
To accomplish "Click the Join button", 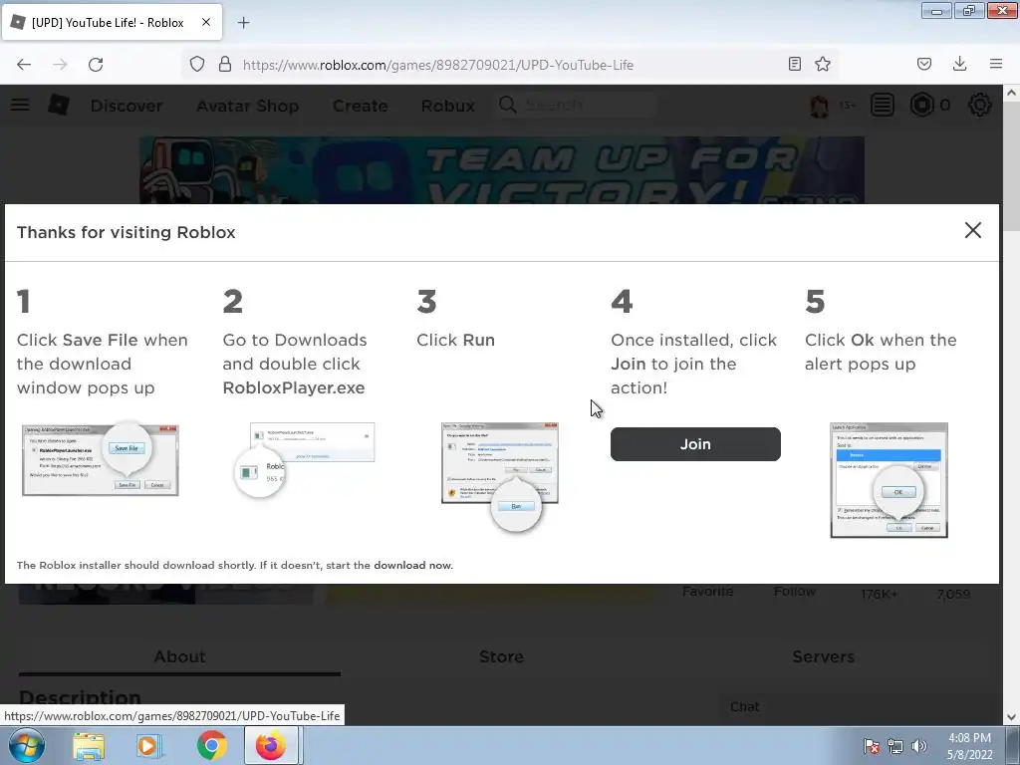I will pyautogui.click(x=695, y=444).
